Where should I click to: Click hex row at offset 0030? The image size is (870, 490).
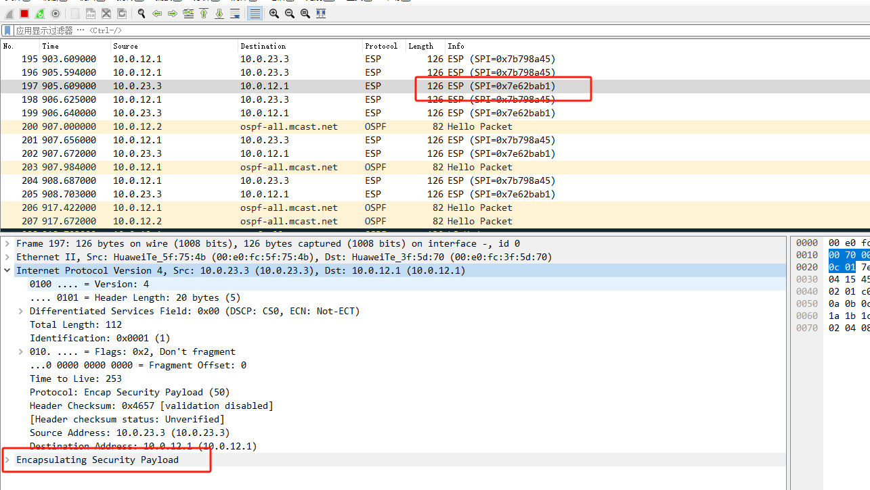pyautogui.click(x=831, y=279)
